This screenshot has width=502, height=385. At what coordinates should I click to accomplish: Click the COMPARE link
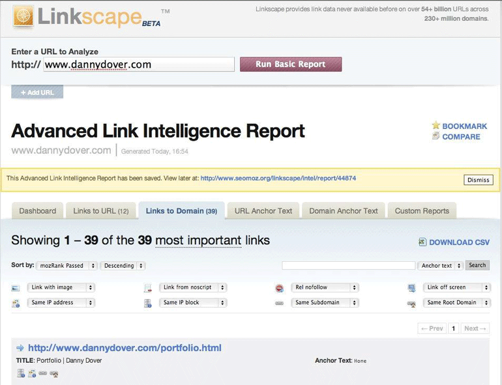point(461,137)
